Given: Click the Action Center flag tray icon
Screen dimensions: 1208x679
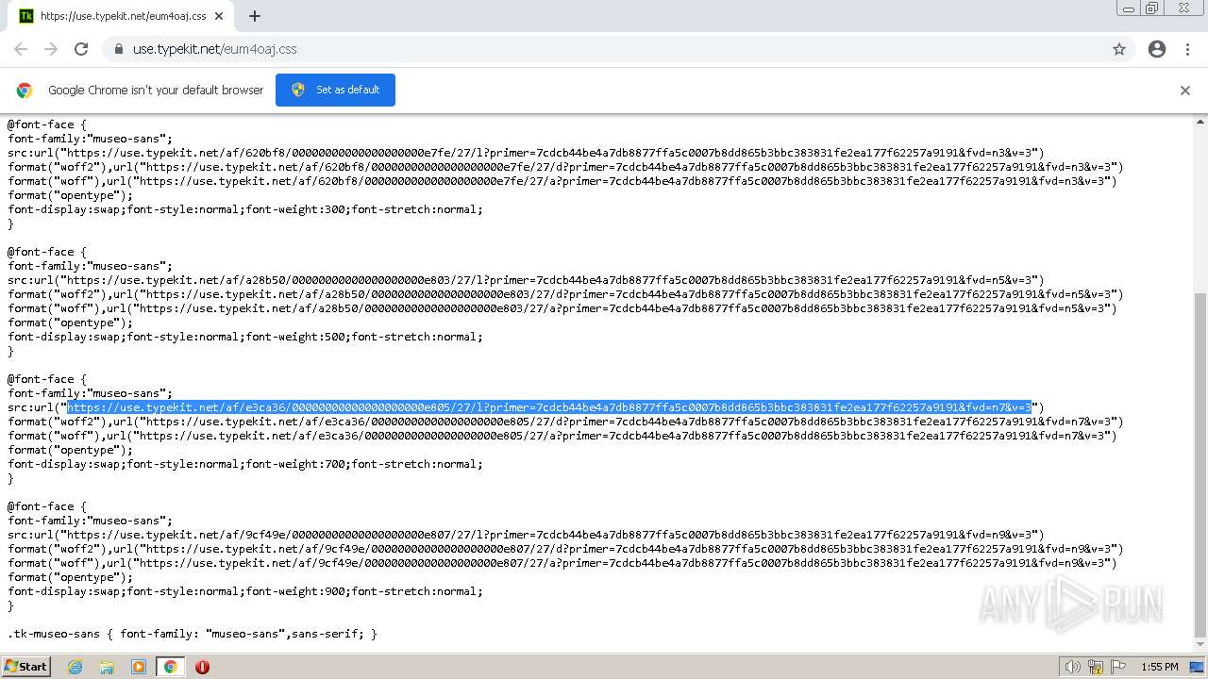Looking at the screenshot, I should click(x=1118, y=667).
